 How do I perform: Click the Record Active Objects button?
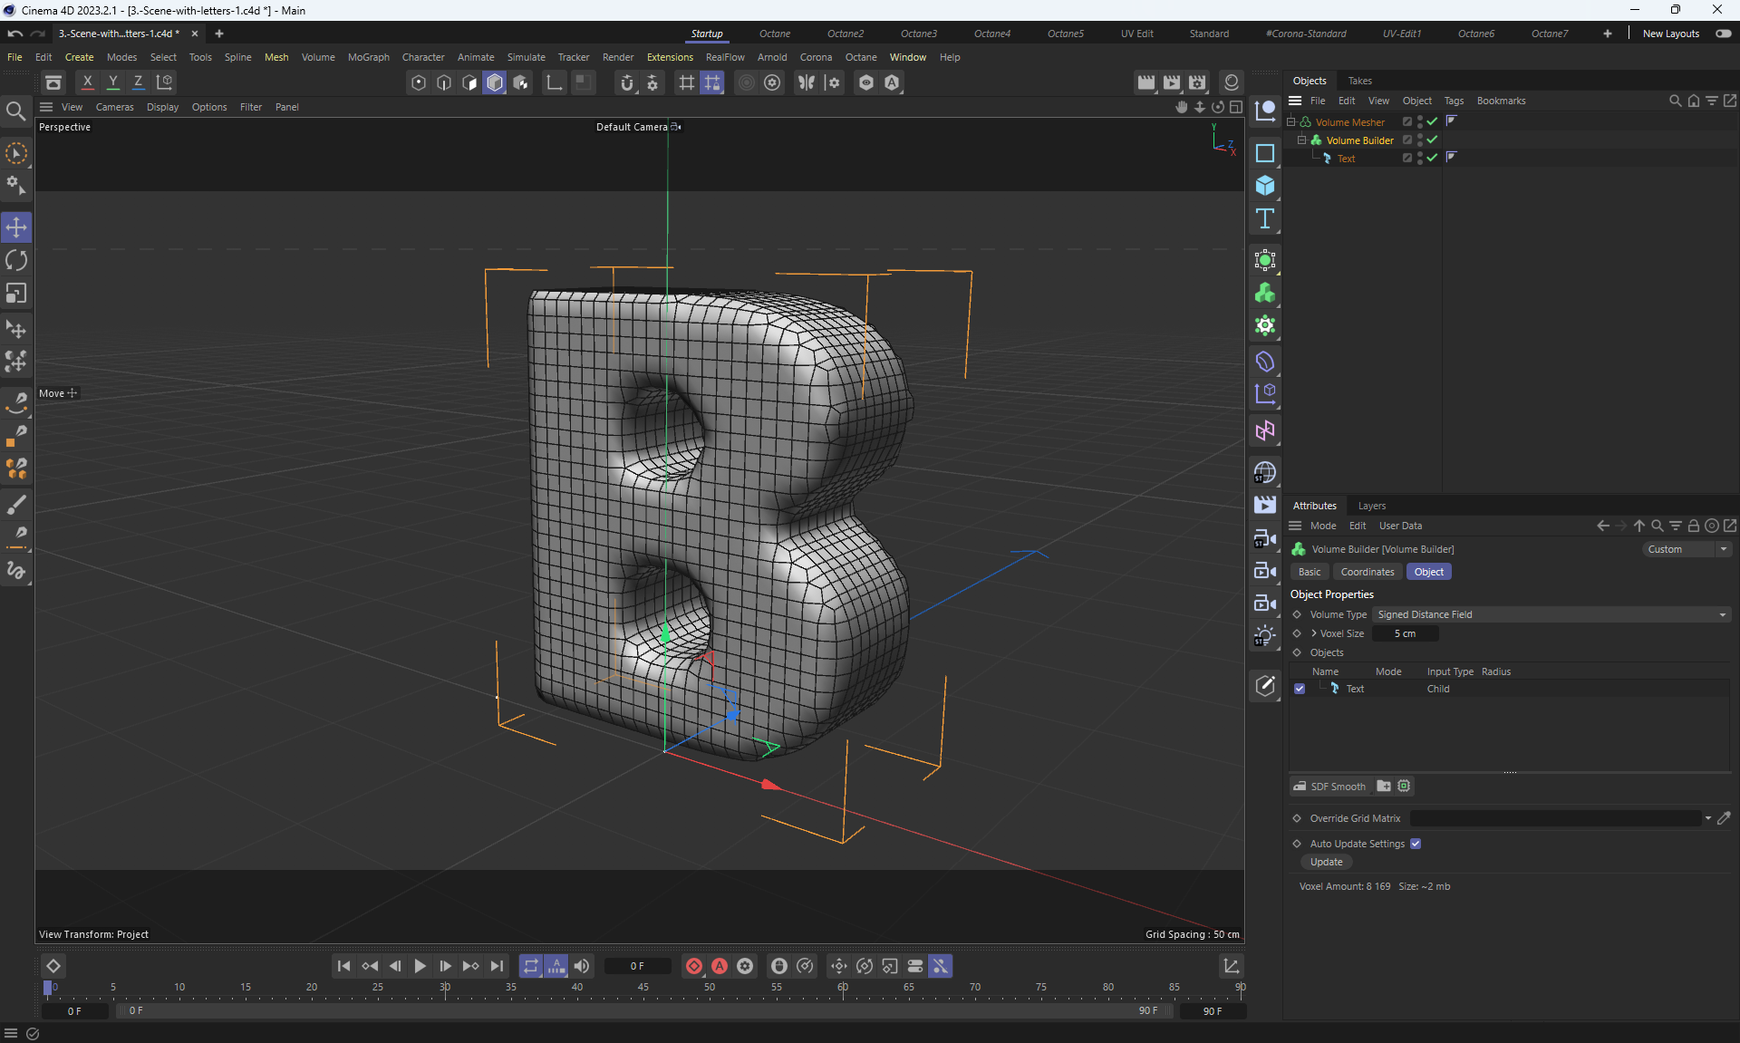[x=694, y=966]
